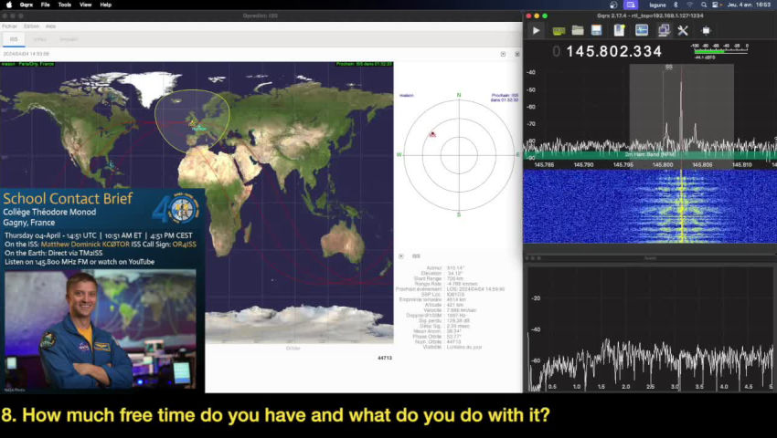This screenshot has width=777, height=438.
Task: Click the spectrum display monitor icon
Action: pyautogui.click(x=642, y=30)
